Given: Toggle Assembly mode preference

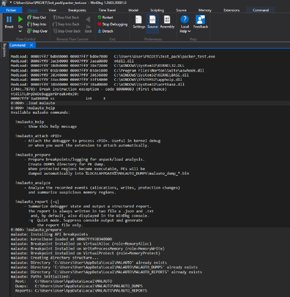Looking at the screenshot, I should click(167, 22).
